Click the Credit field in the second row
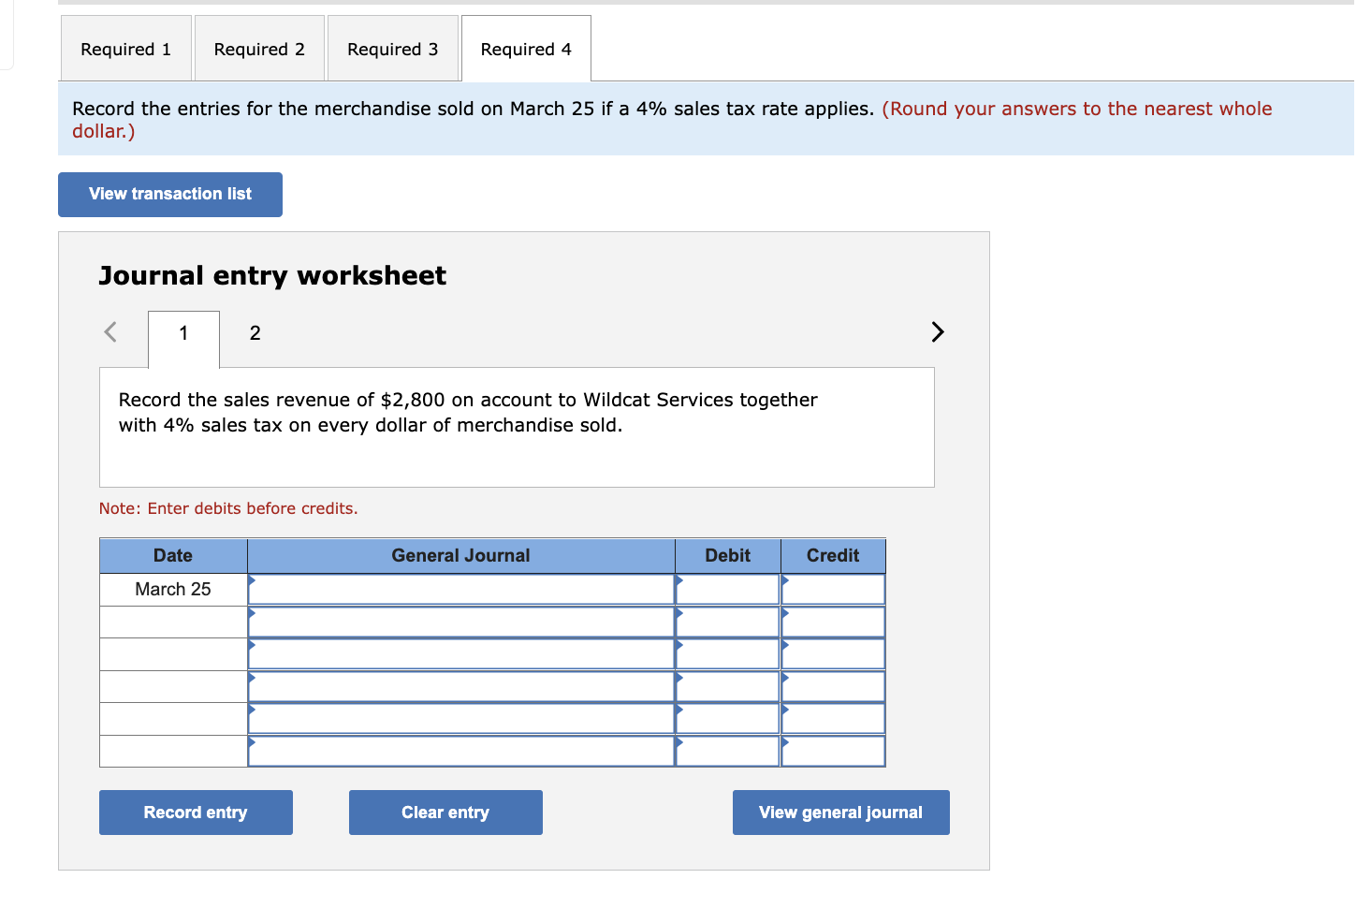Viewport: 1357px width, 908px height. click(x=833, y=622)
